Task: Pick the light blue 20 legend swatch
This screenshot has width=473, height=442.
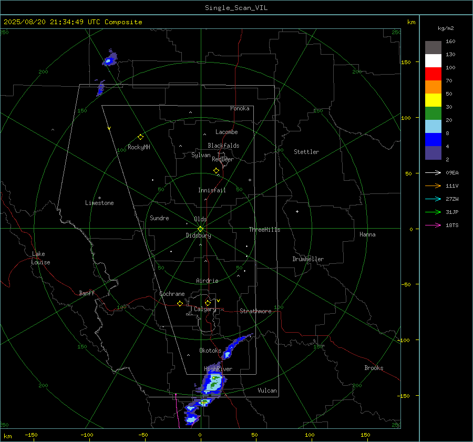Action: point(433,127)
